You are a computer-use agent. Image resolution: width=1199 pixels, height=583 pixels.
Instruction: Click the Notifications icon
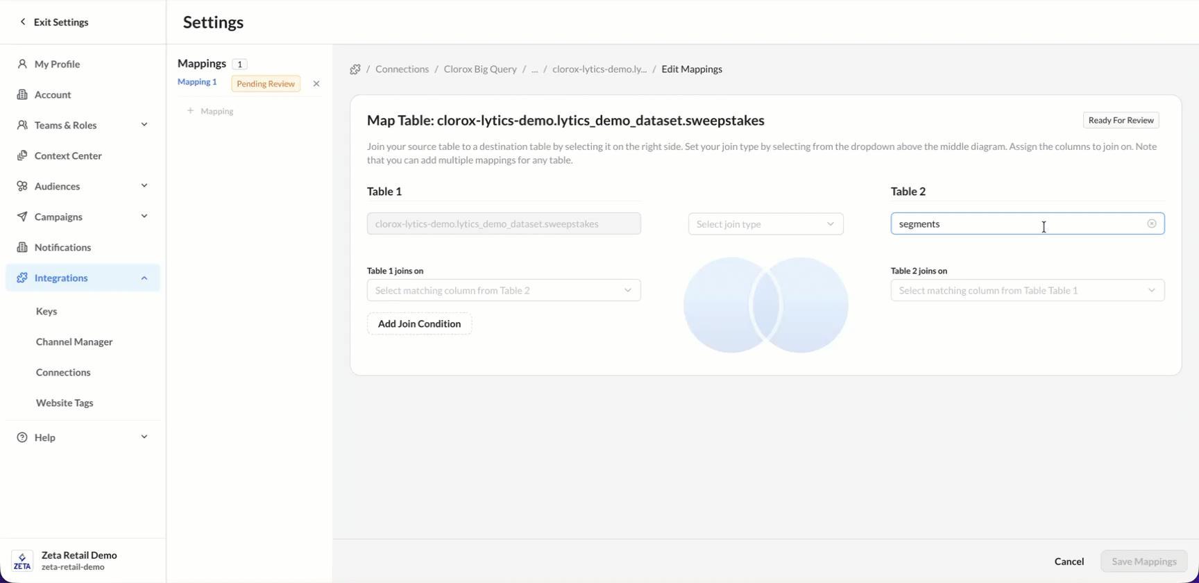click(x=22, y=247)
